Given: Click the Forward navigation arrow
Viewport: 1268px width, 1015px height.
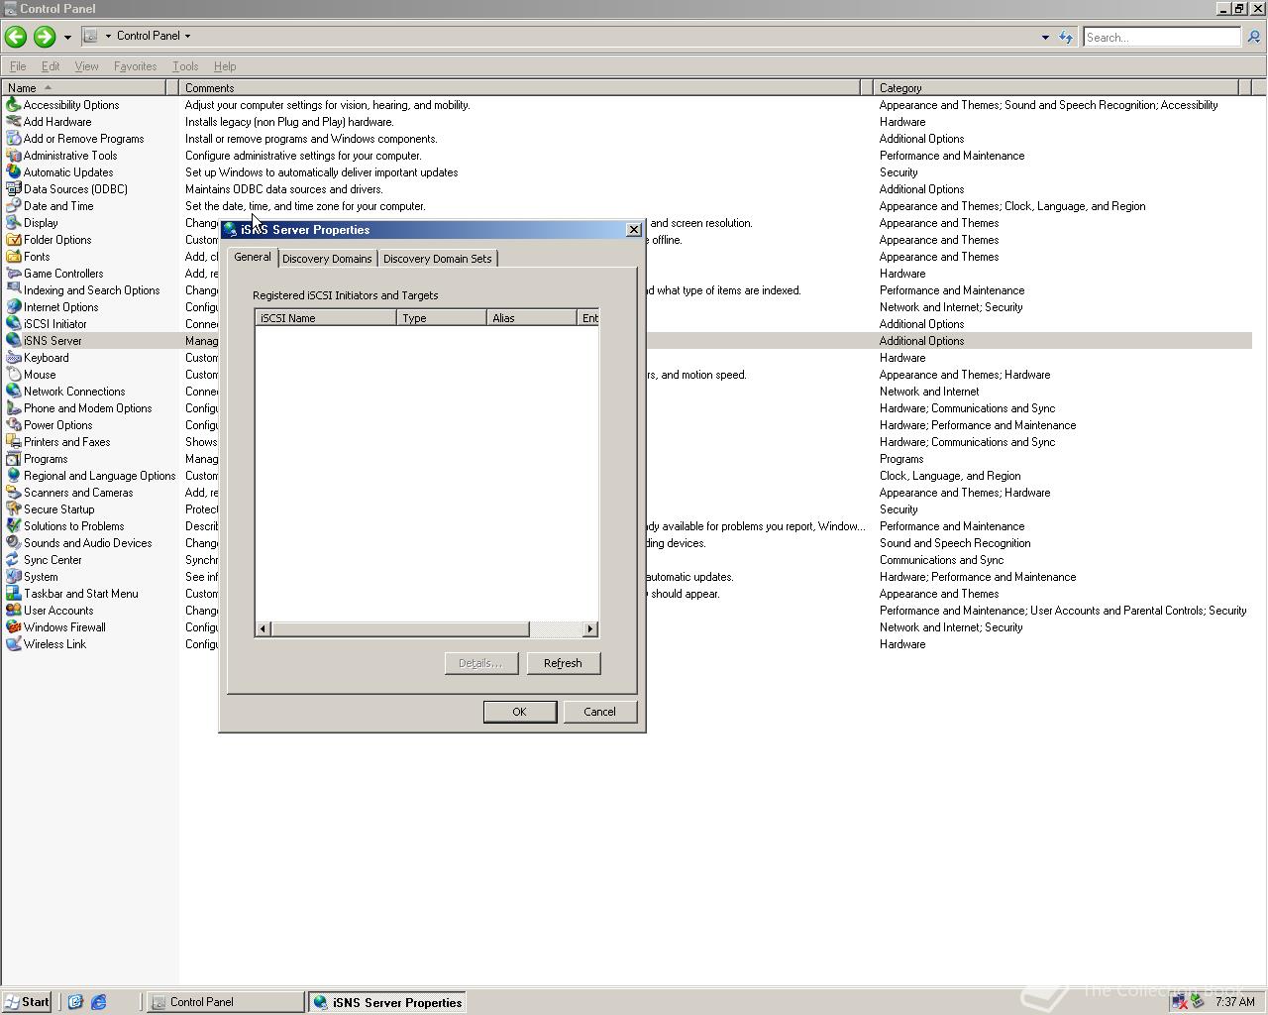Looking at the screenshot, I should (44, 37).
